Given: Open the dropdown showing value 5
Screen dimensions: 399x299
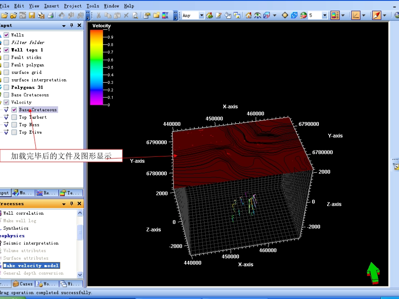Looking at the screenshot, I should coord(324,16).
